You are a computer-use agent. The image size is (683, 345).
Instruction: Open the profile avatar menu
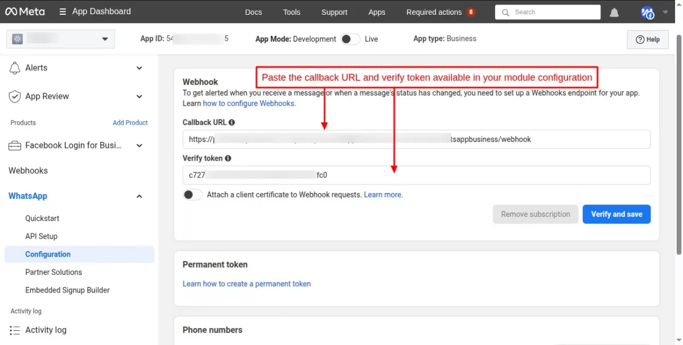click(x=647, y=12)
